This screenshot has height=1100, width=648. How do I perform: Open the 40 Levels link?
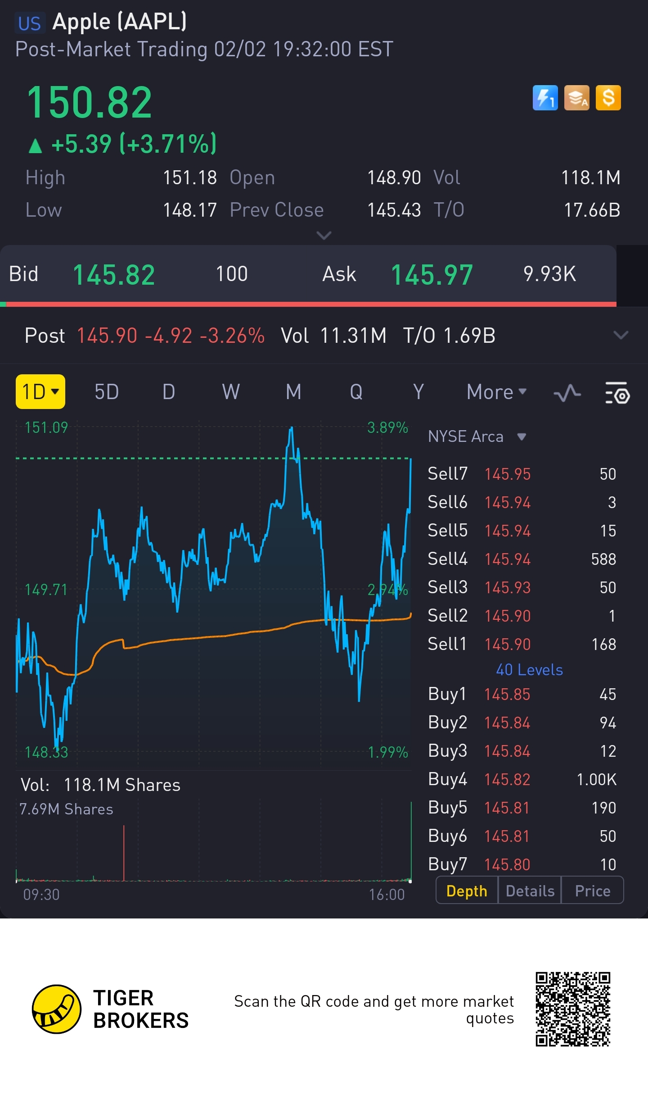[x=529, y=670]
